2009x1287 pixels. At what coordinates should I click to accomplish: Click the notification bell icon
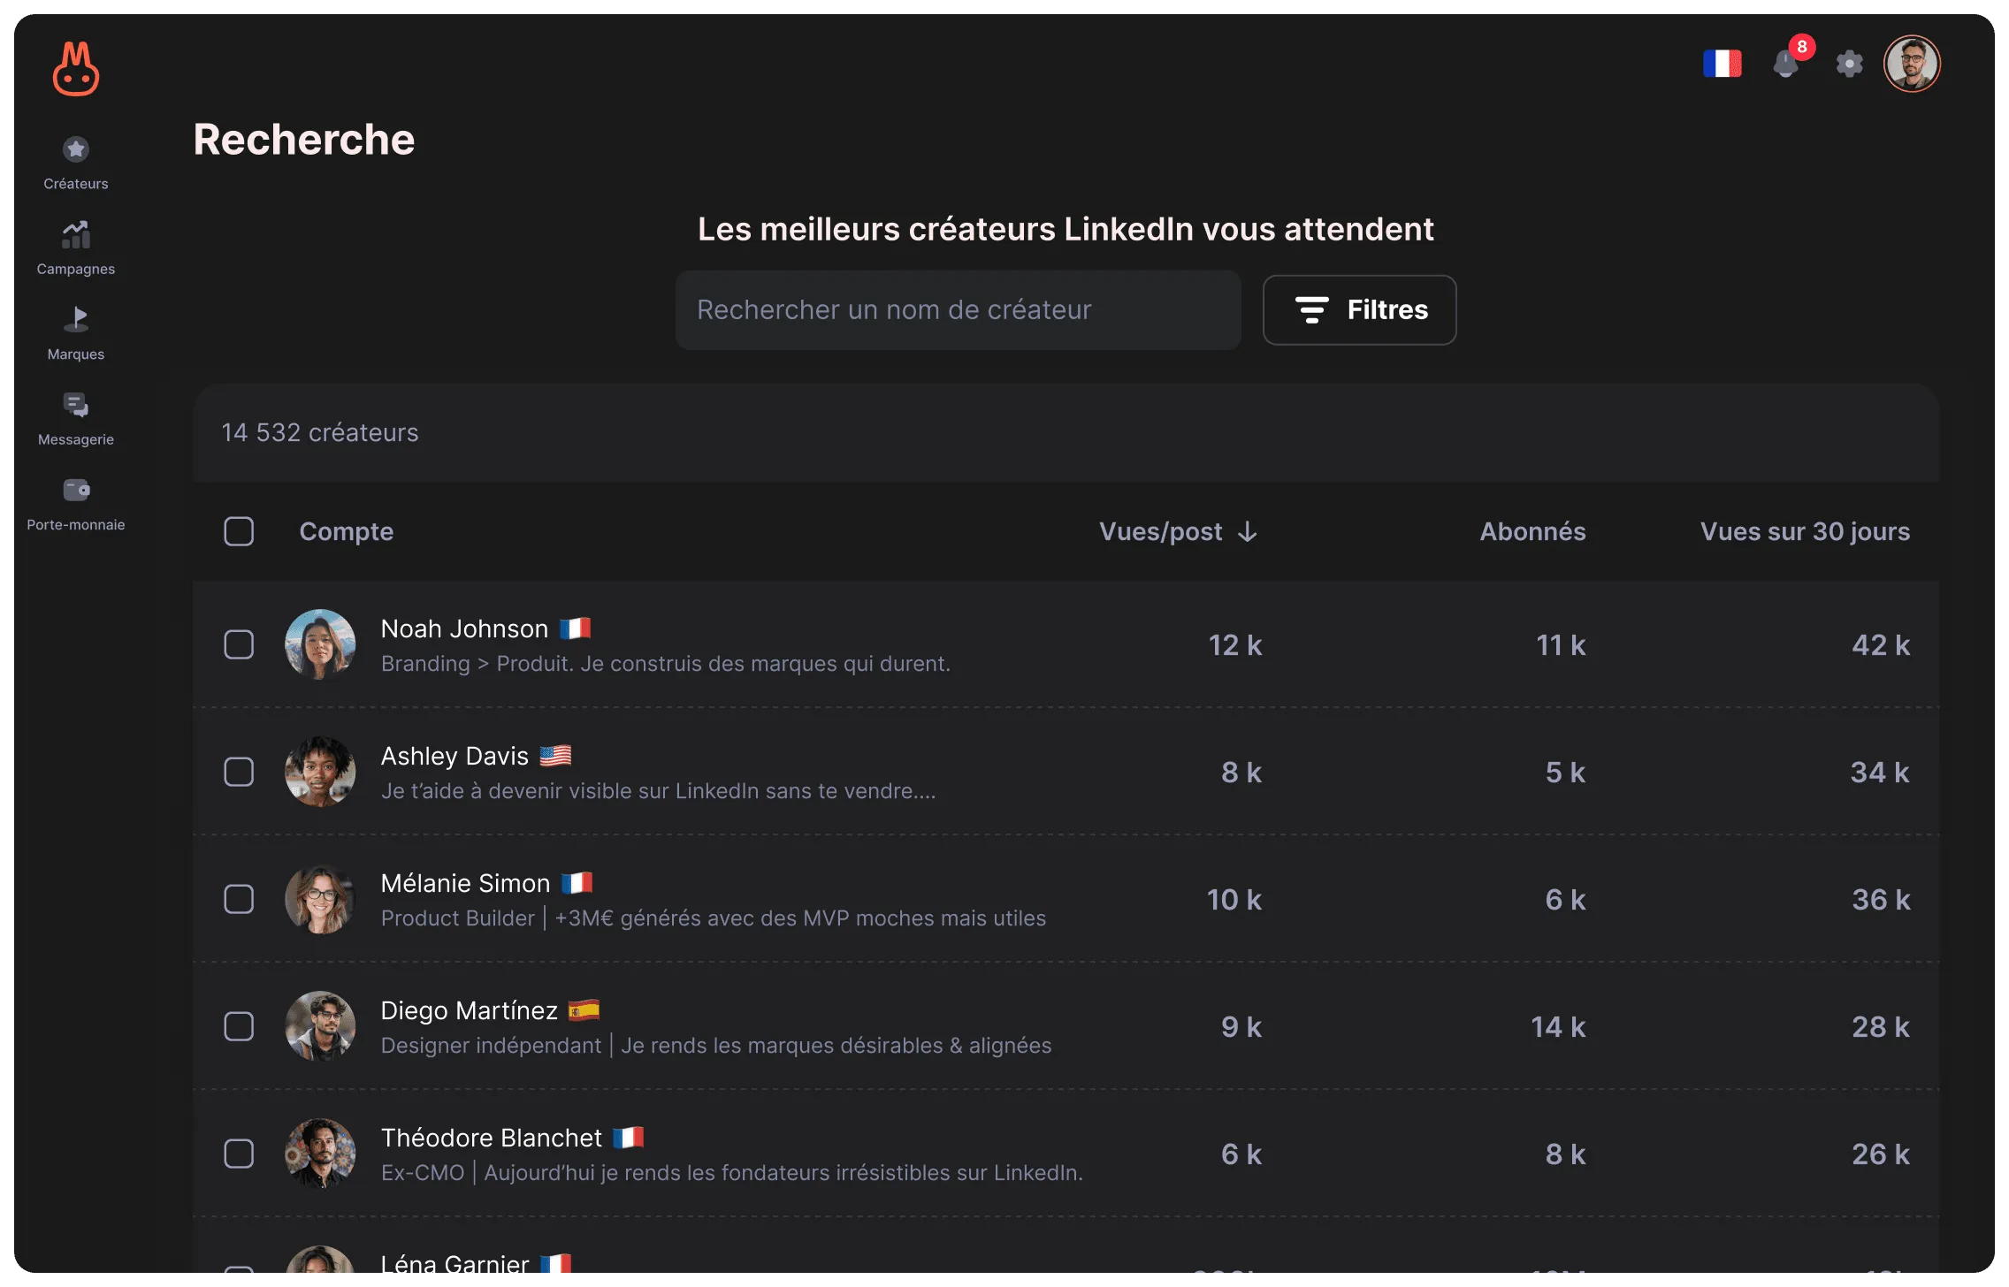click(x=1786, y=64)
